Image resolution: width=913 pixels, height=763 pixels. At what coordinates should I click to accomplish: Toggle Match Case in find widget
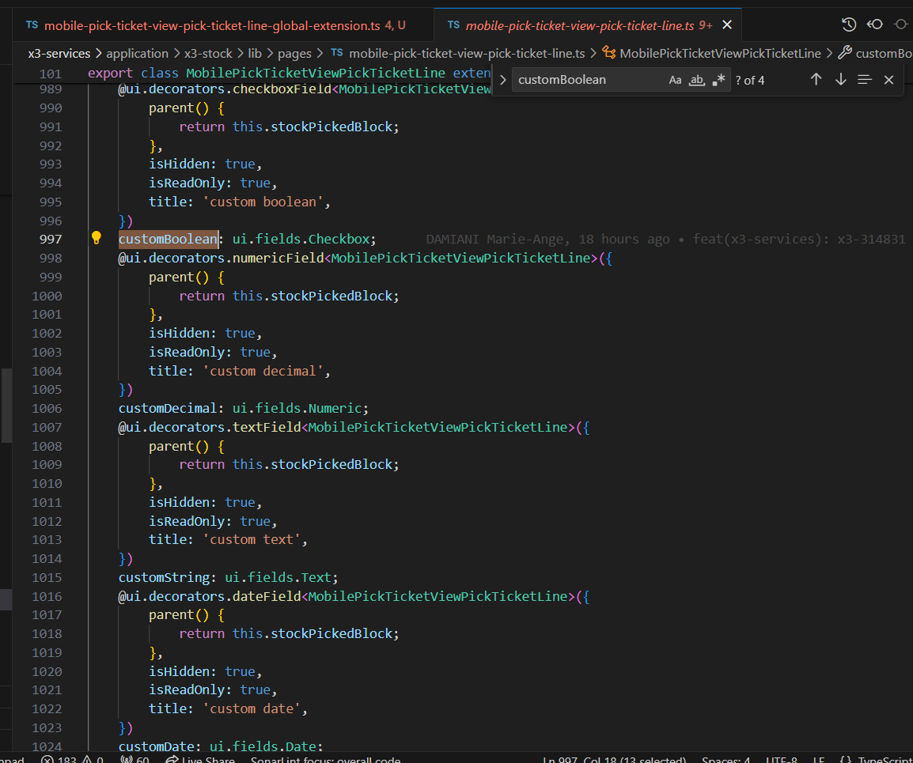675,80
